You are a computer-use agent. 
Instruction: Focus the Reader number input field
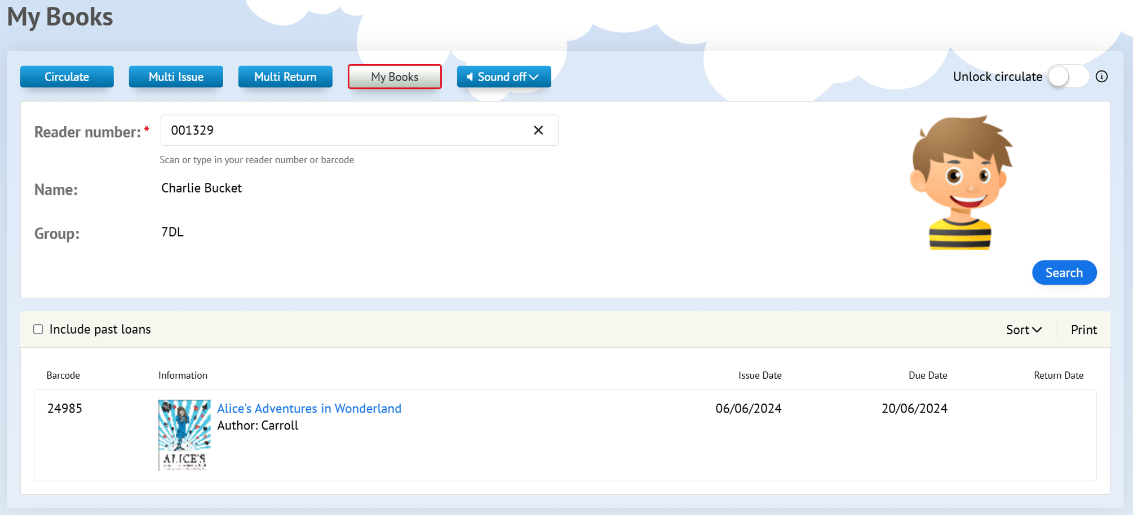[344, 131]
